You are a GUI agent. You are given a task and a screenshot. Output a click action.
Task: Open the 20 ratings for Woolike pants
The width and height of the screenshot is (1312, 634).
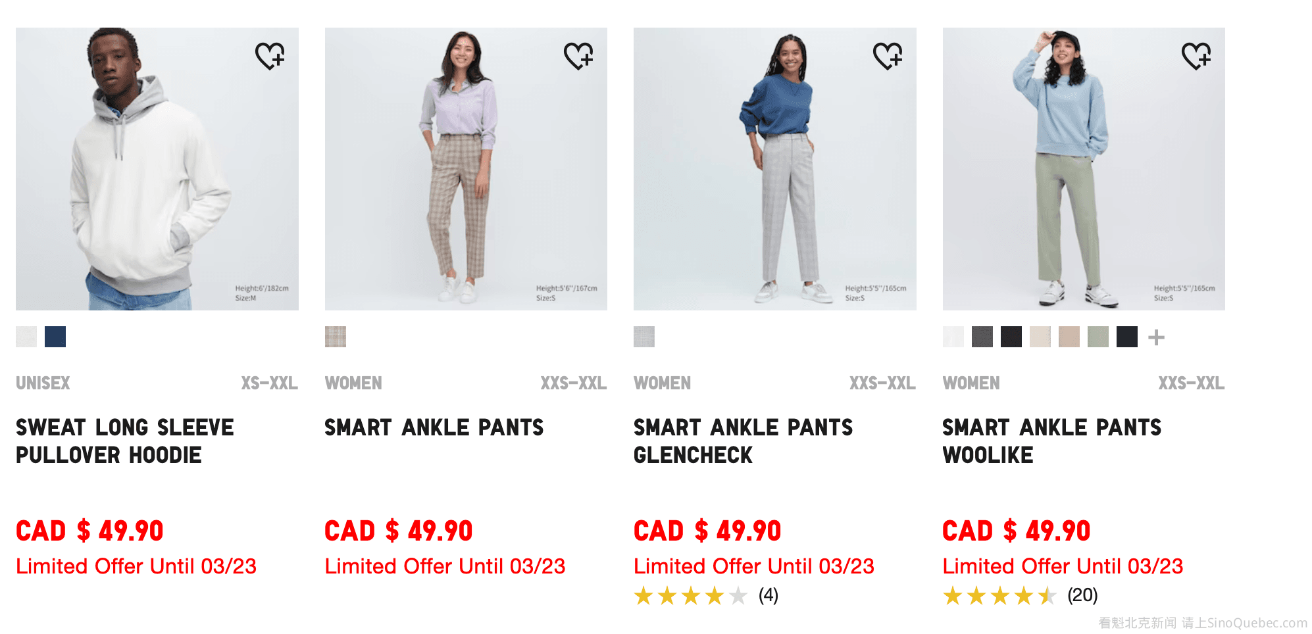click(x=1082, y=596)
